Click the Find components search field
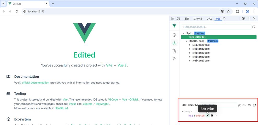Image resolution: width=258 pixels, height=125 pixels. 216,27
